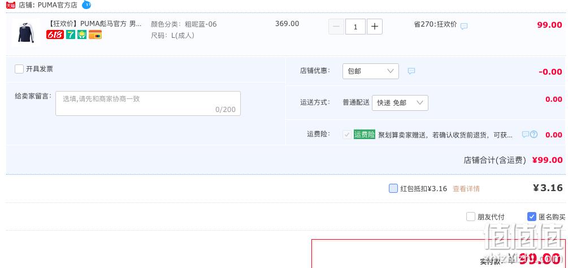Click the quantity field showing 1
The height and width of the screenshot is (268, 568).
coord(355,27)
